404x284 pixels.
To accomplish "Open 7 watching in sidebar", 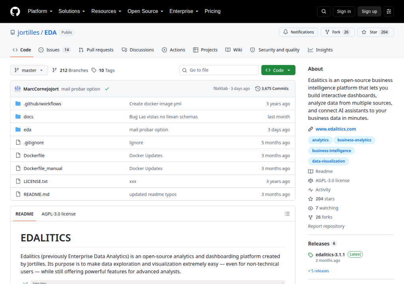I will tap(323, 208).
